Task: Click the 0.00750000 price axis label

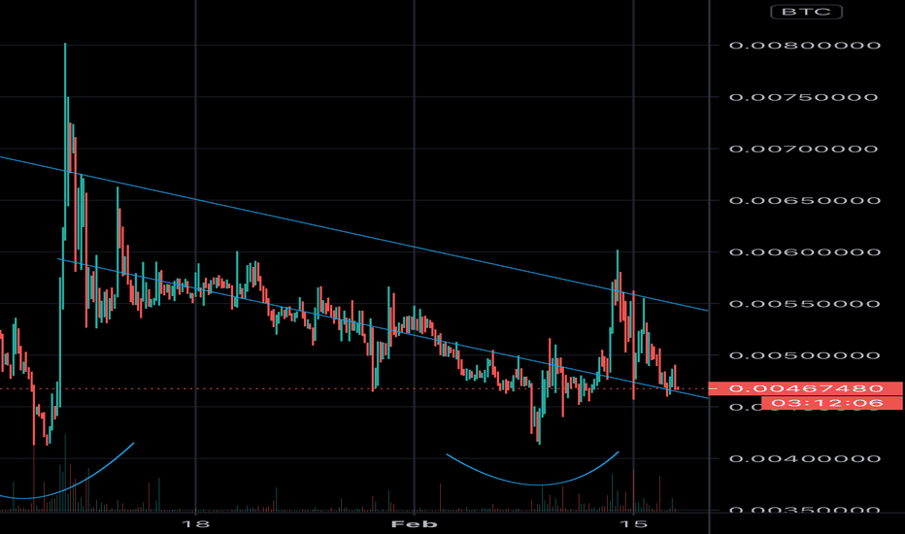Action: (x=803, y=97)
